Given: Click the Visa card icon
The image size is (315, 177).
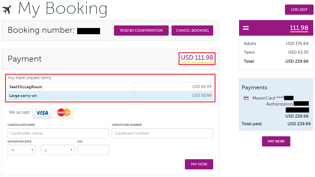Looking at the screenshot, I should point(42,113).
